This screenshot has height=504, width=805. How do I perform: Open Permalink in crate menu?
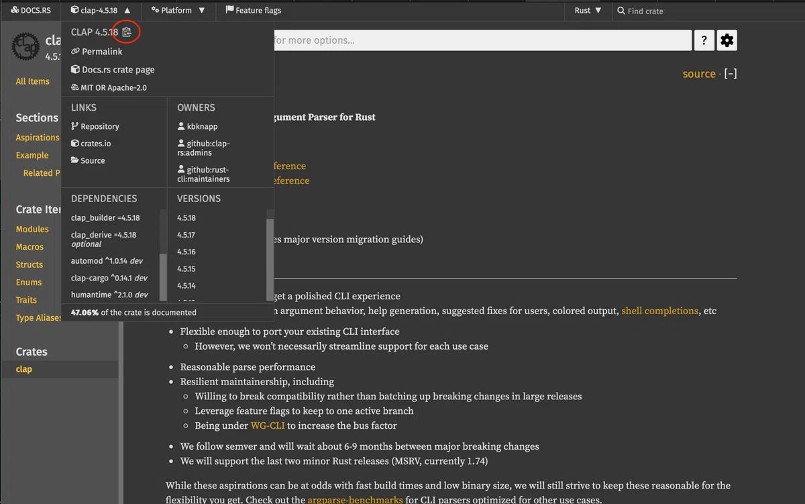coord(97,51)
